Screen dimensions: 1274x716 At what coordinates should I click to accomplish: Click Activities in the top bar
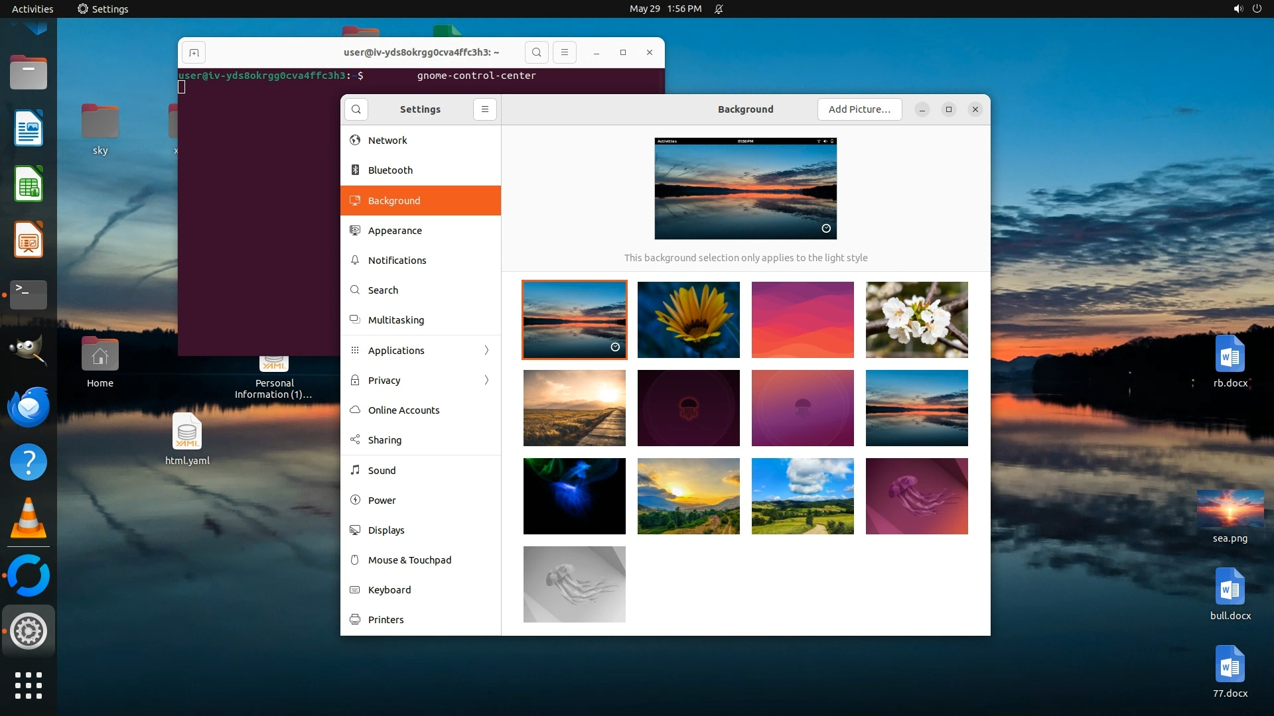[33, 9]
